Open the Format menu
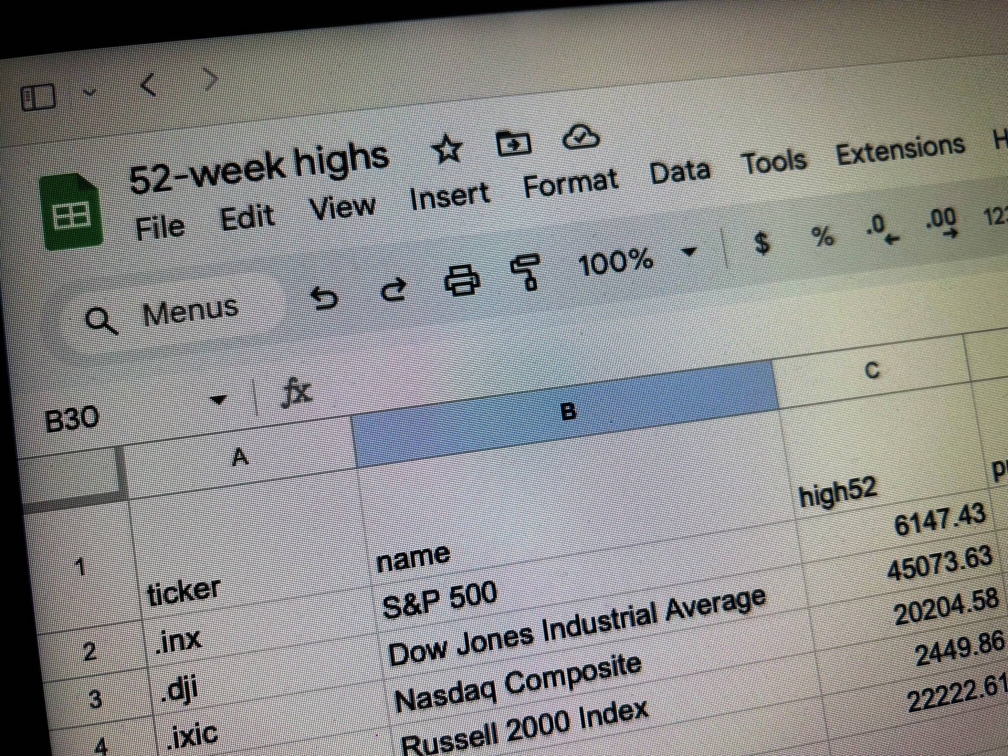Viewport: 1008px width, 756px height. [x=571, y=183]
